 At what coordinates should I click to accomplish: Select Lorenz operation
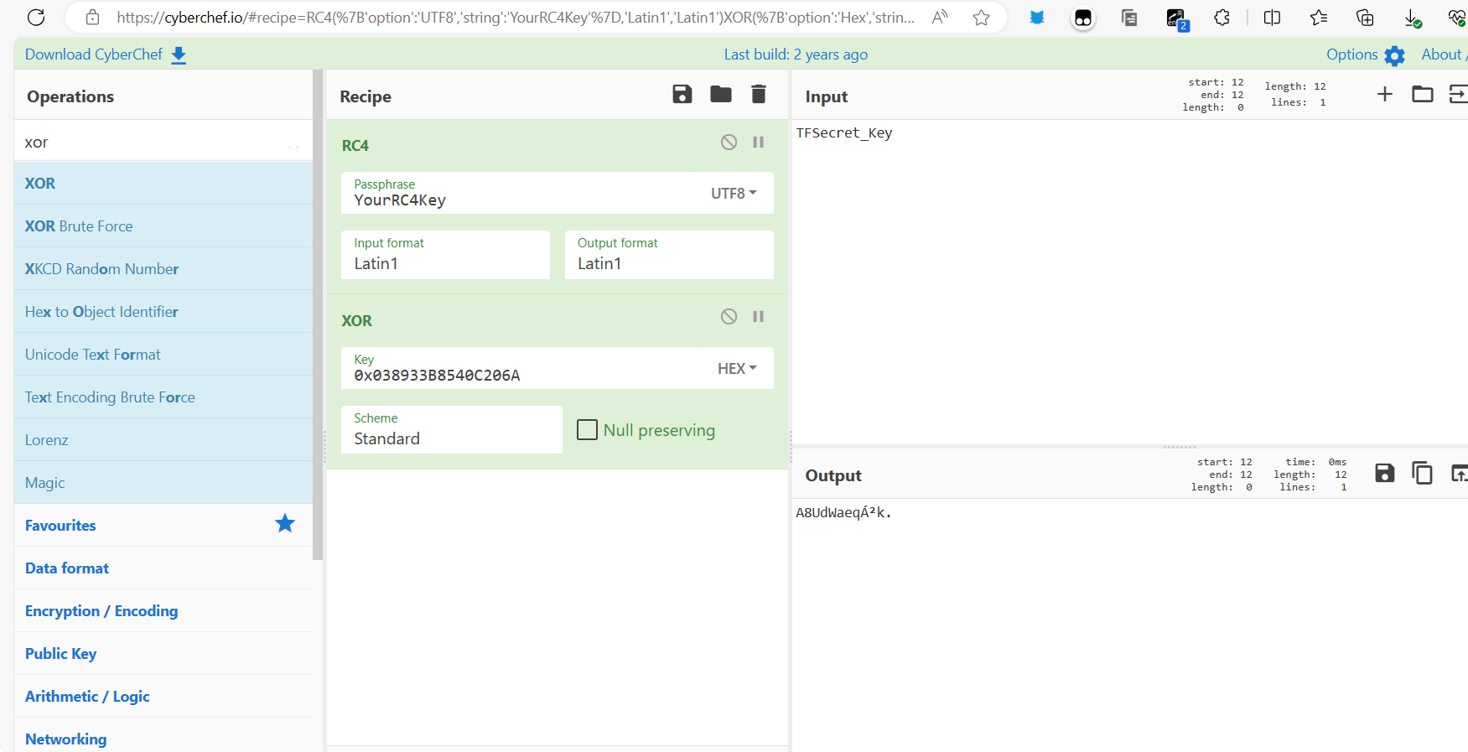[163, 439]
